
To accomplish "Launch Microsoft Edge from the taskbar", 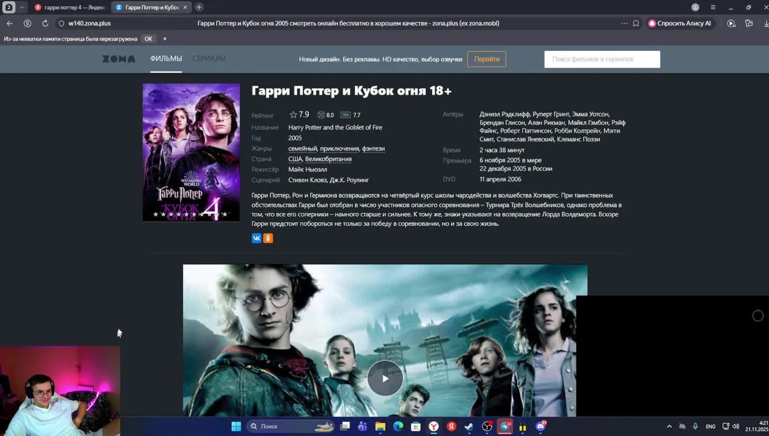I will pyautogui.click(x=398, y=426).
